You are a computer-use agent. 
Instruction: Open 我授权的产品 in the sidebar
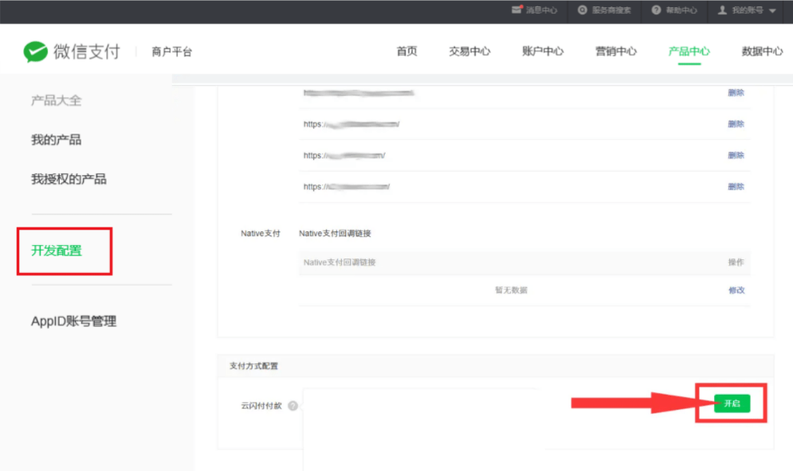[x=69, y=179]
